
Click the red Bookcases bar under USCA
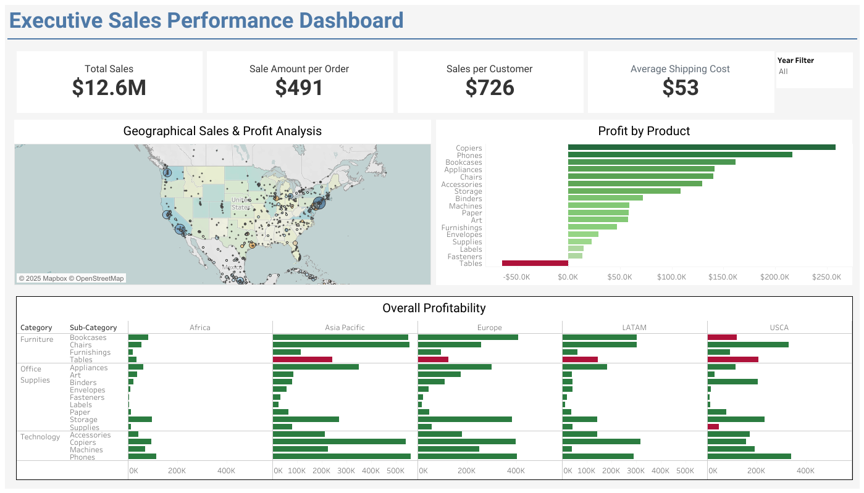point(723,338)
